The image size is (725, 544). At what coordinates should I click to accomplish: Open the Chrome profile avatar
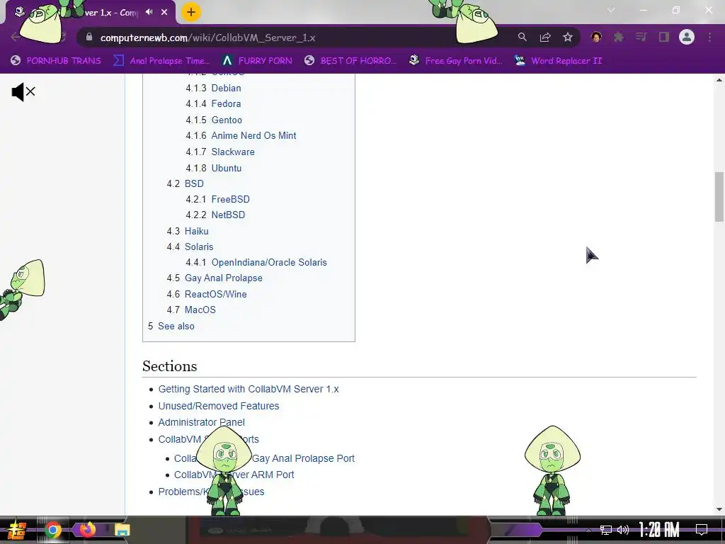[687, 37]
